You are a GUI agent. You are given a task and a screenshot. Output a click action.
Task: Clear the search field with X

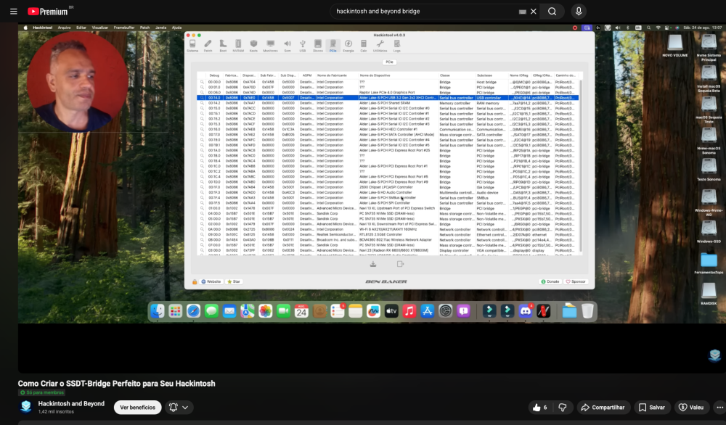534,12
